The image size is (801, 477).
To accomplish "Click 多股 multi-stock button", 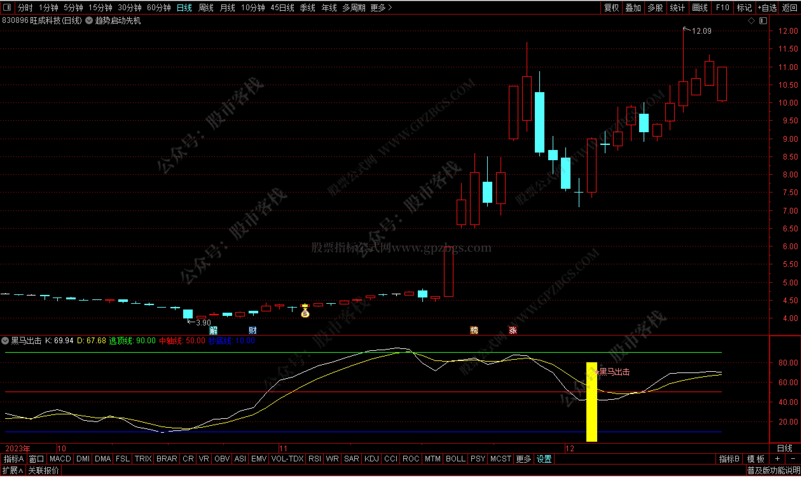I will pyautogui.click(x=655, y=7).
